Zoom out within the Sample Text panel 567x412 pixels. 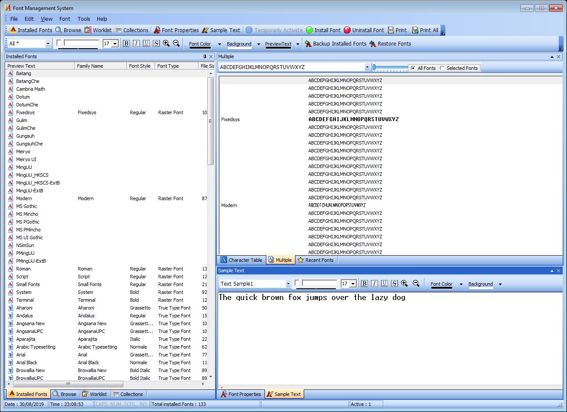416,283
